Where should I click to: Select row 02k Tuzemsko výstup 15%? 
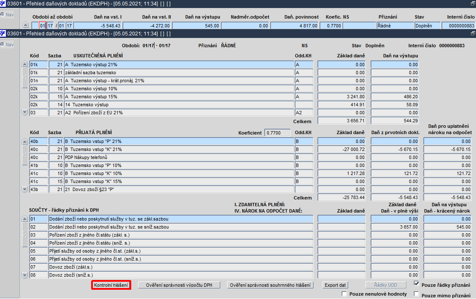pyautogui.click(x=179, y=97)
